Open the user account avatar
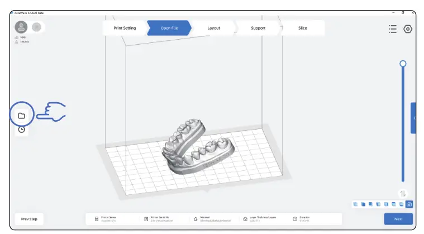Screen dimensions: 424x234 coord(21,27)
